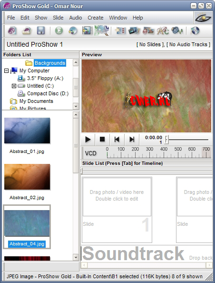The image size is (215, 283).
Task: Click the 'Abstract_02.jpg' file name
Action: click(27, 198)
